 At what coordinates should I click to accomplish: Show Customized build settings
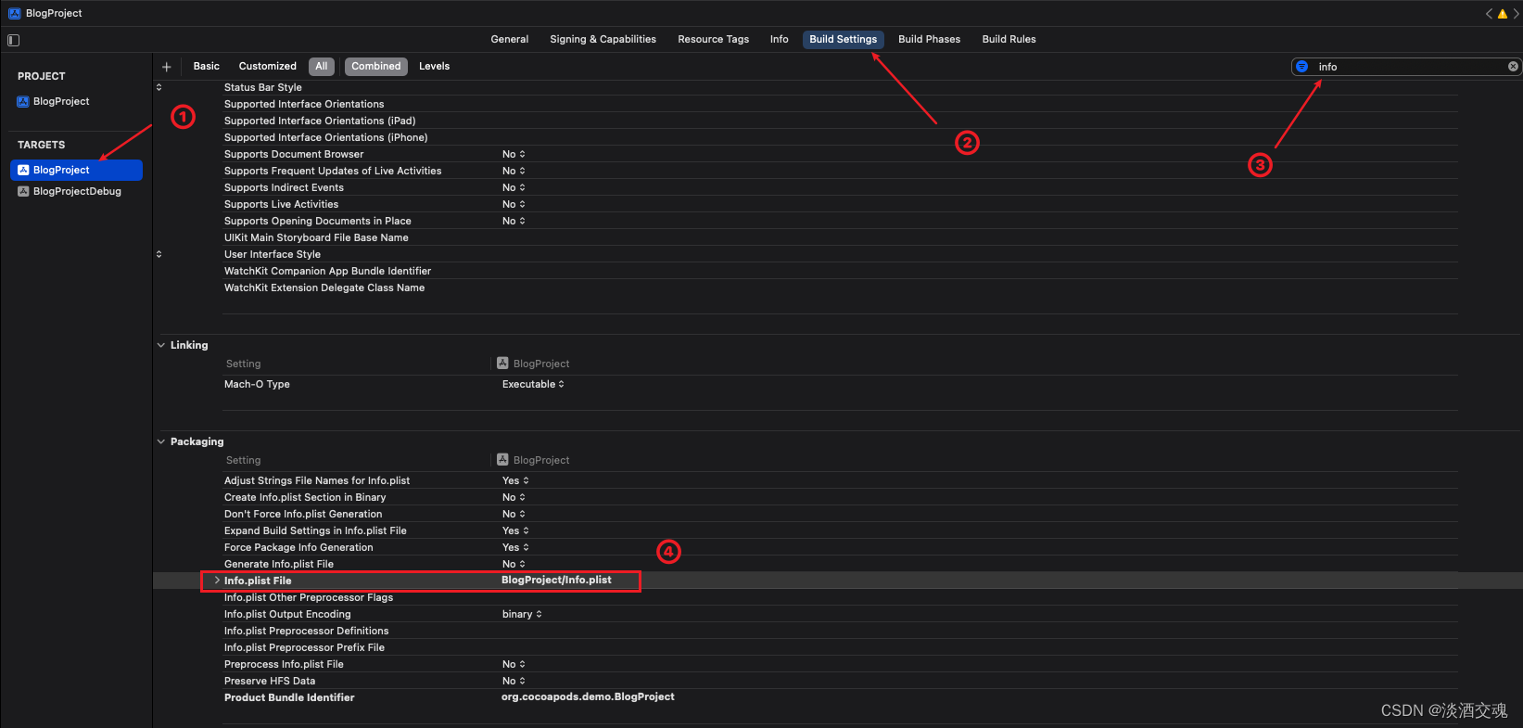coord(267,66)
